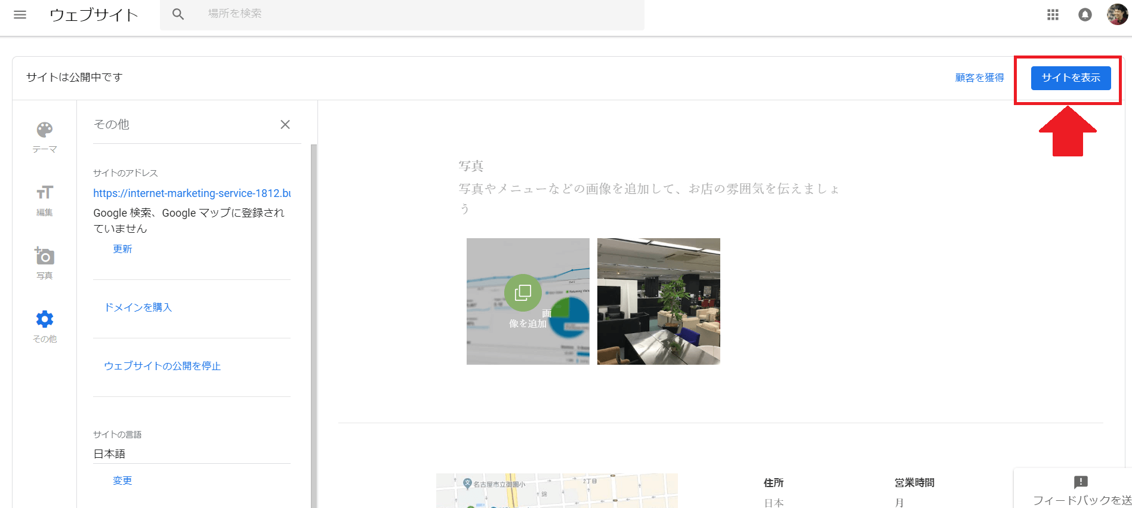Open the hamburger main menu

tap(20, 14)
